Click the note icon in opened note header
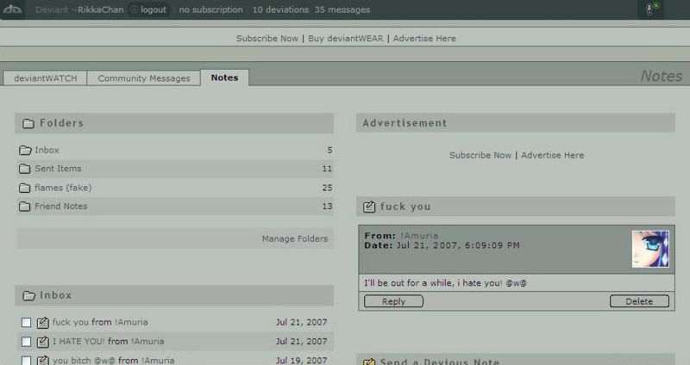The height and width of the screenshot is (365, 690). tap(369, 207)
